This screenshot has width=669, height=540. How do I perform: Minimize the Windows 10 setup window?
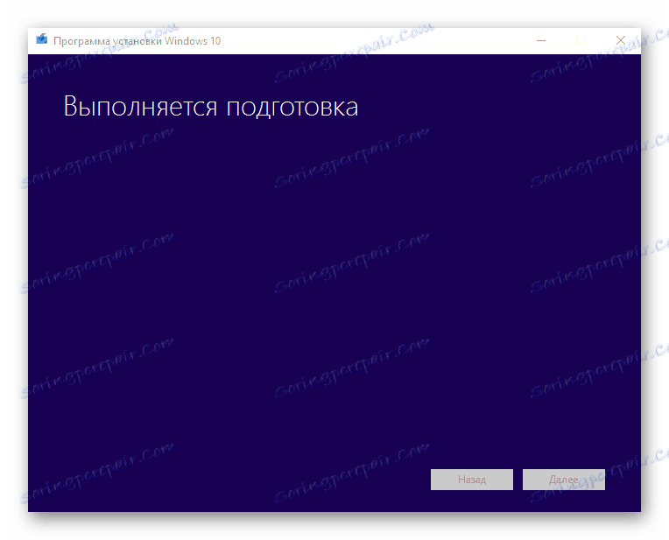541,40
